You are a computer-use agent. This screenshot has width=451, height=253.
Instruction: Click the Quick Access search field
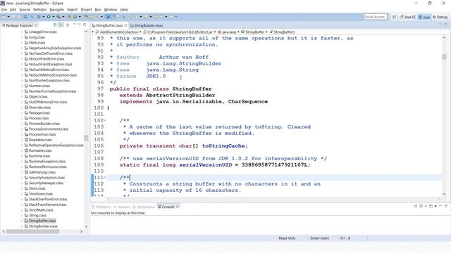point(375,17)
